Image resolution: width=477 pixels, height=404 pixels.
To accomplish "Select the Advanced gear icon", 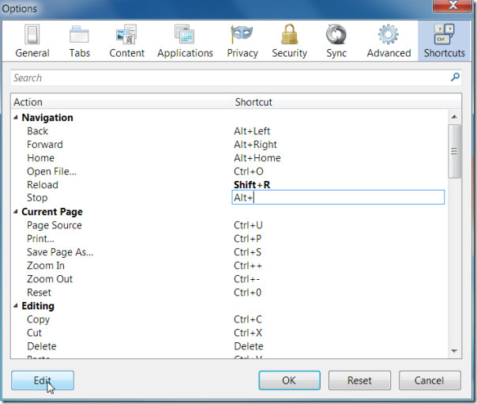I will [388, 36].
